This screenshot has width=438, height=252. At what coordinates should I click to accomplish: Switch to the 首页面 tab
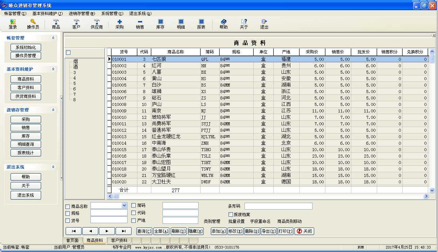[x=72, y=240]
